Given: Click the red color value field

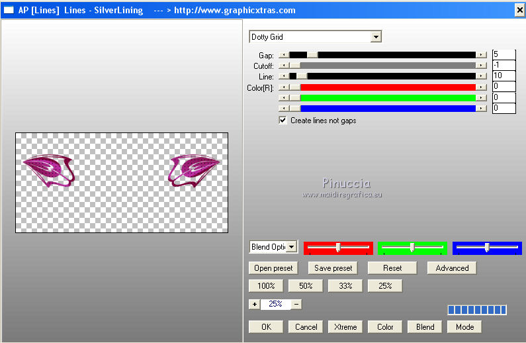Looking at the screenshot, I should tap(504, 87).
